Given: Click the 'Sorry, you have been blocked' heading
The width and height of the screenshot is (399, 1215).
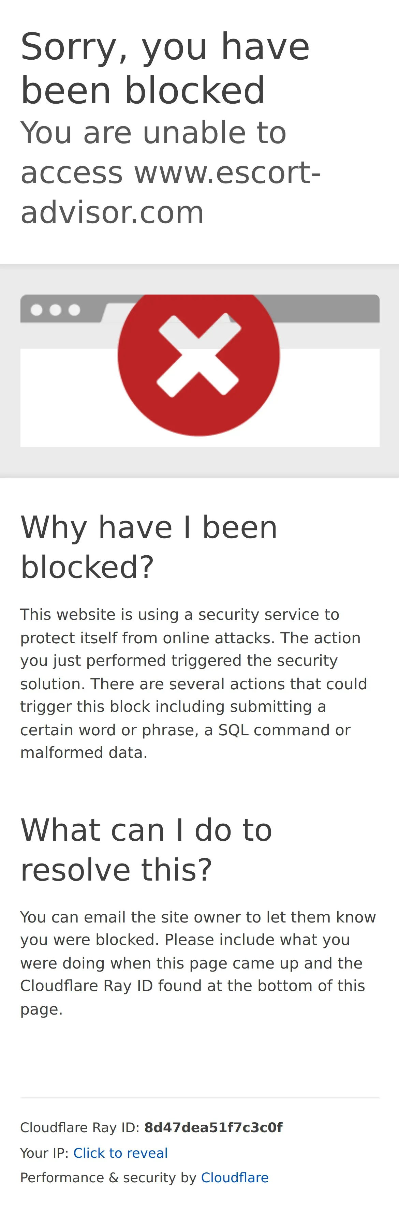Looking at the screenshot, I should tap(165, 68).
